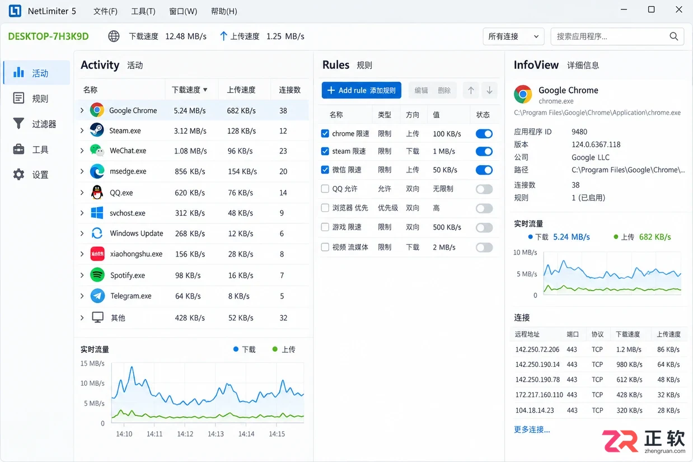Expand the Steam.exe row
Screen dimensions: 693x462
point(82,130)
